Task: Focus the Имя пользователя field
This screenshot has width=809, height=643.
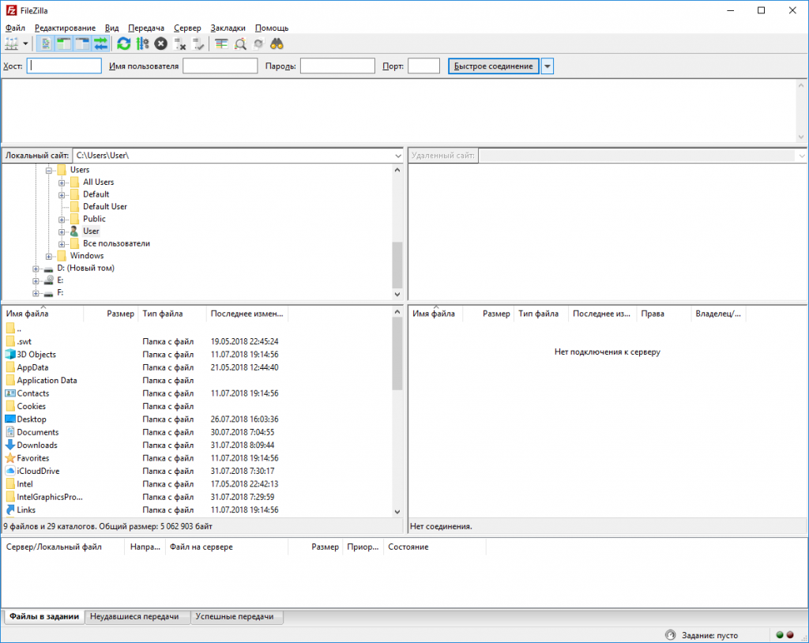Action: coord(220,66)
